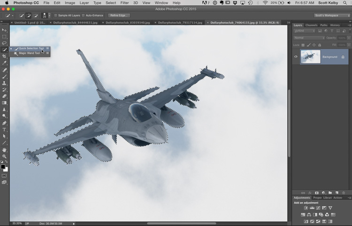Select the Lasso tool

(x=5, y=43)
